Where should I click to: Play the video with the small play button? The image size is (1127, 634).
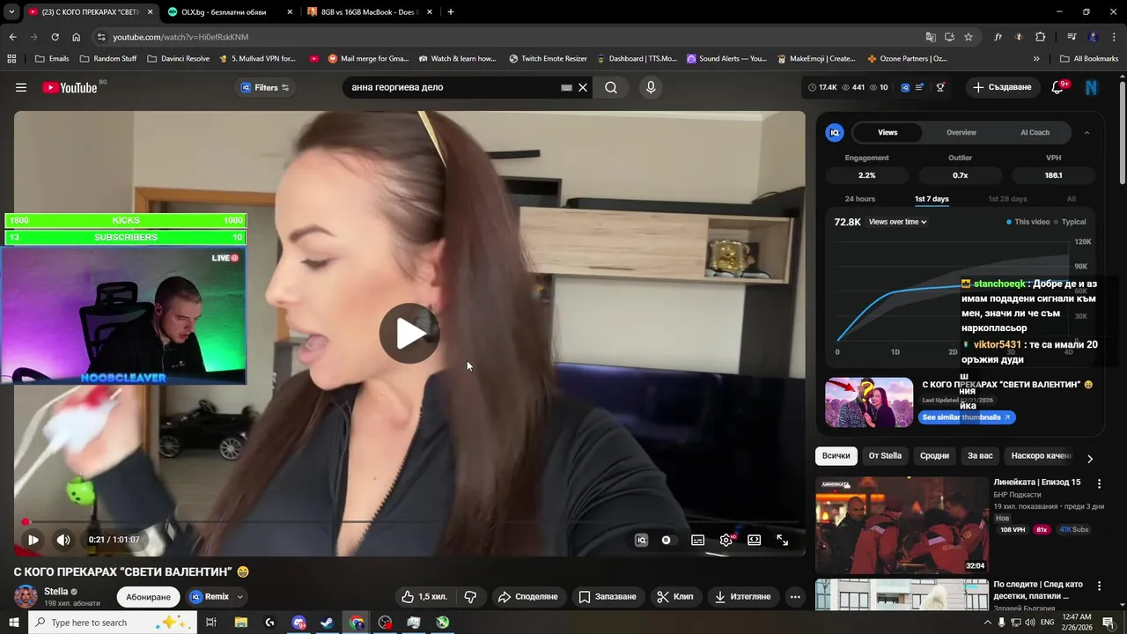(x=33, y=540)
